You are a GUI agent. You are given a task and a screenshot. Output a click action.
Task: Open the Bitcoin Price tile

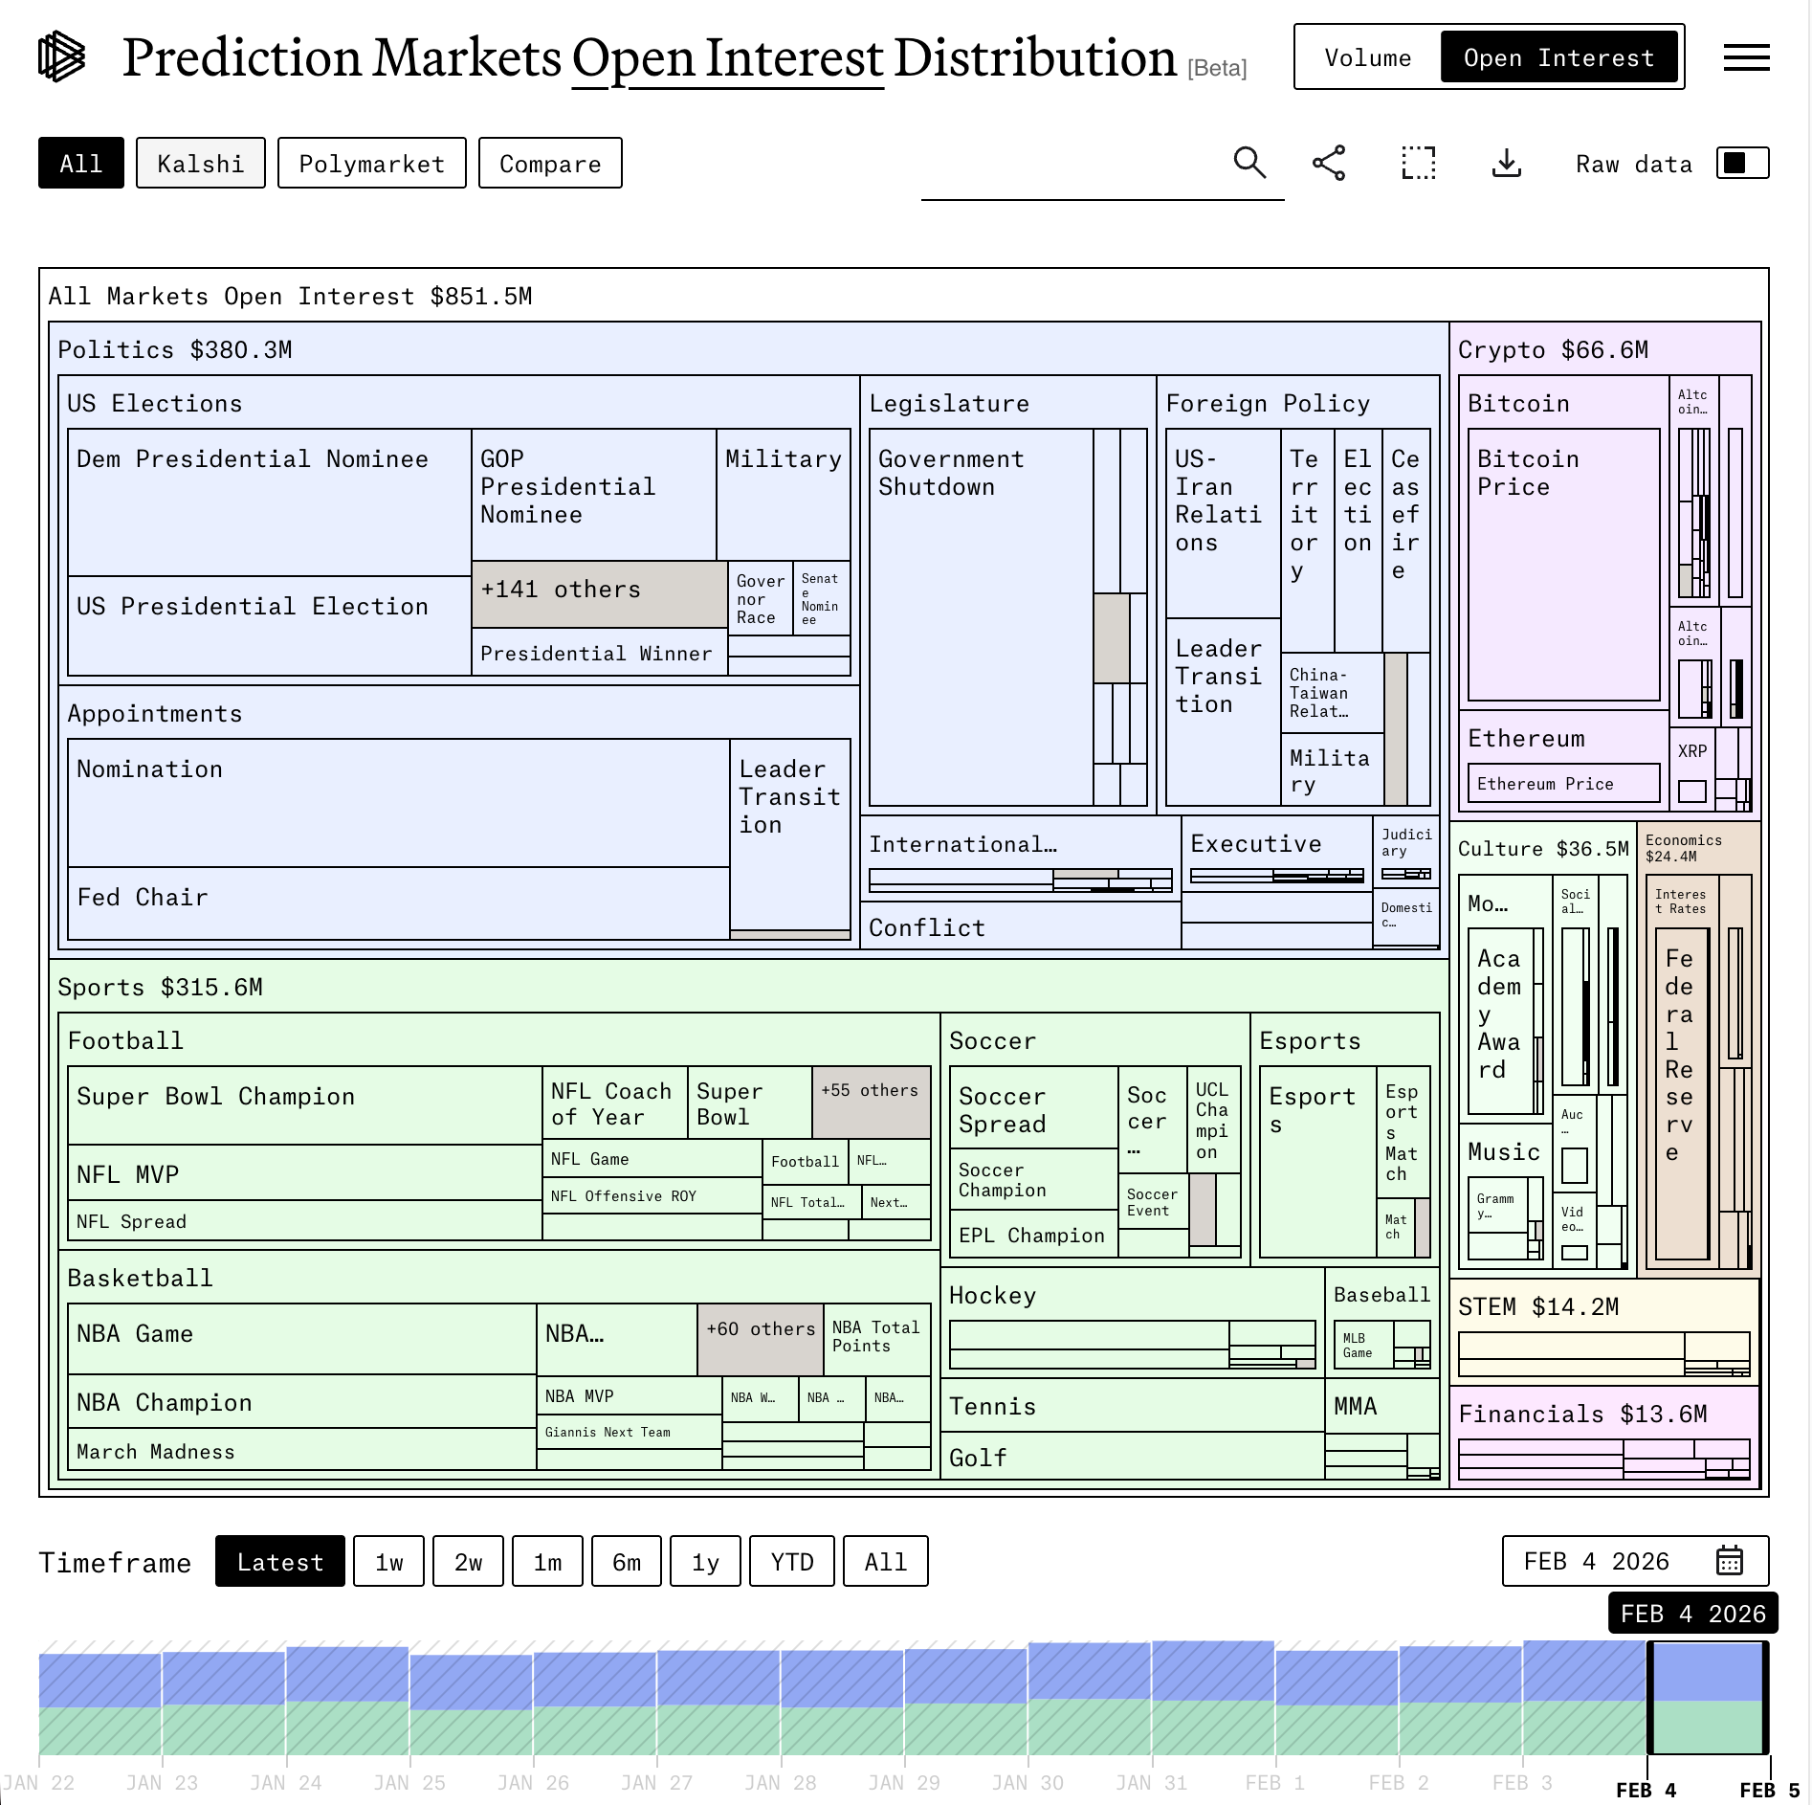pyautogui.click(x=1564, y=565)
